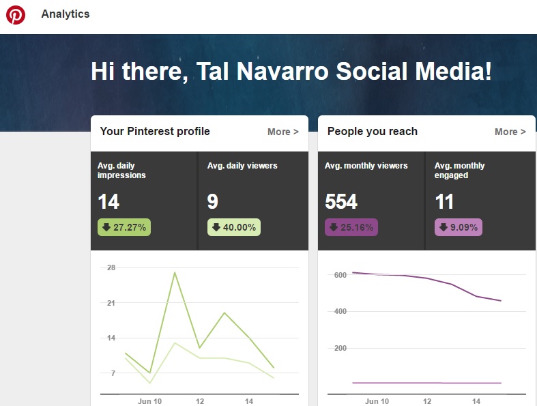
Task: Click the Your Pinterest profile heading
Action: click(x=155, y=131)
